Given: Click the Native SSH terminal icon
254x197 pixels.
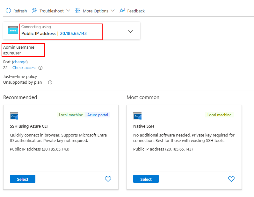Looking at the screenshot, I should [x=137, y=116].
